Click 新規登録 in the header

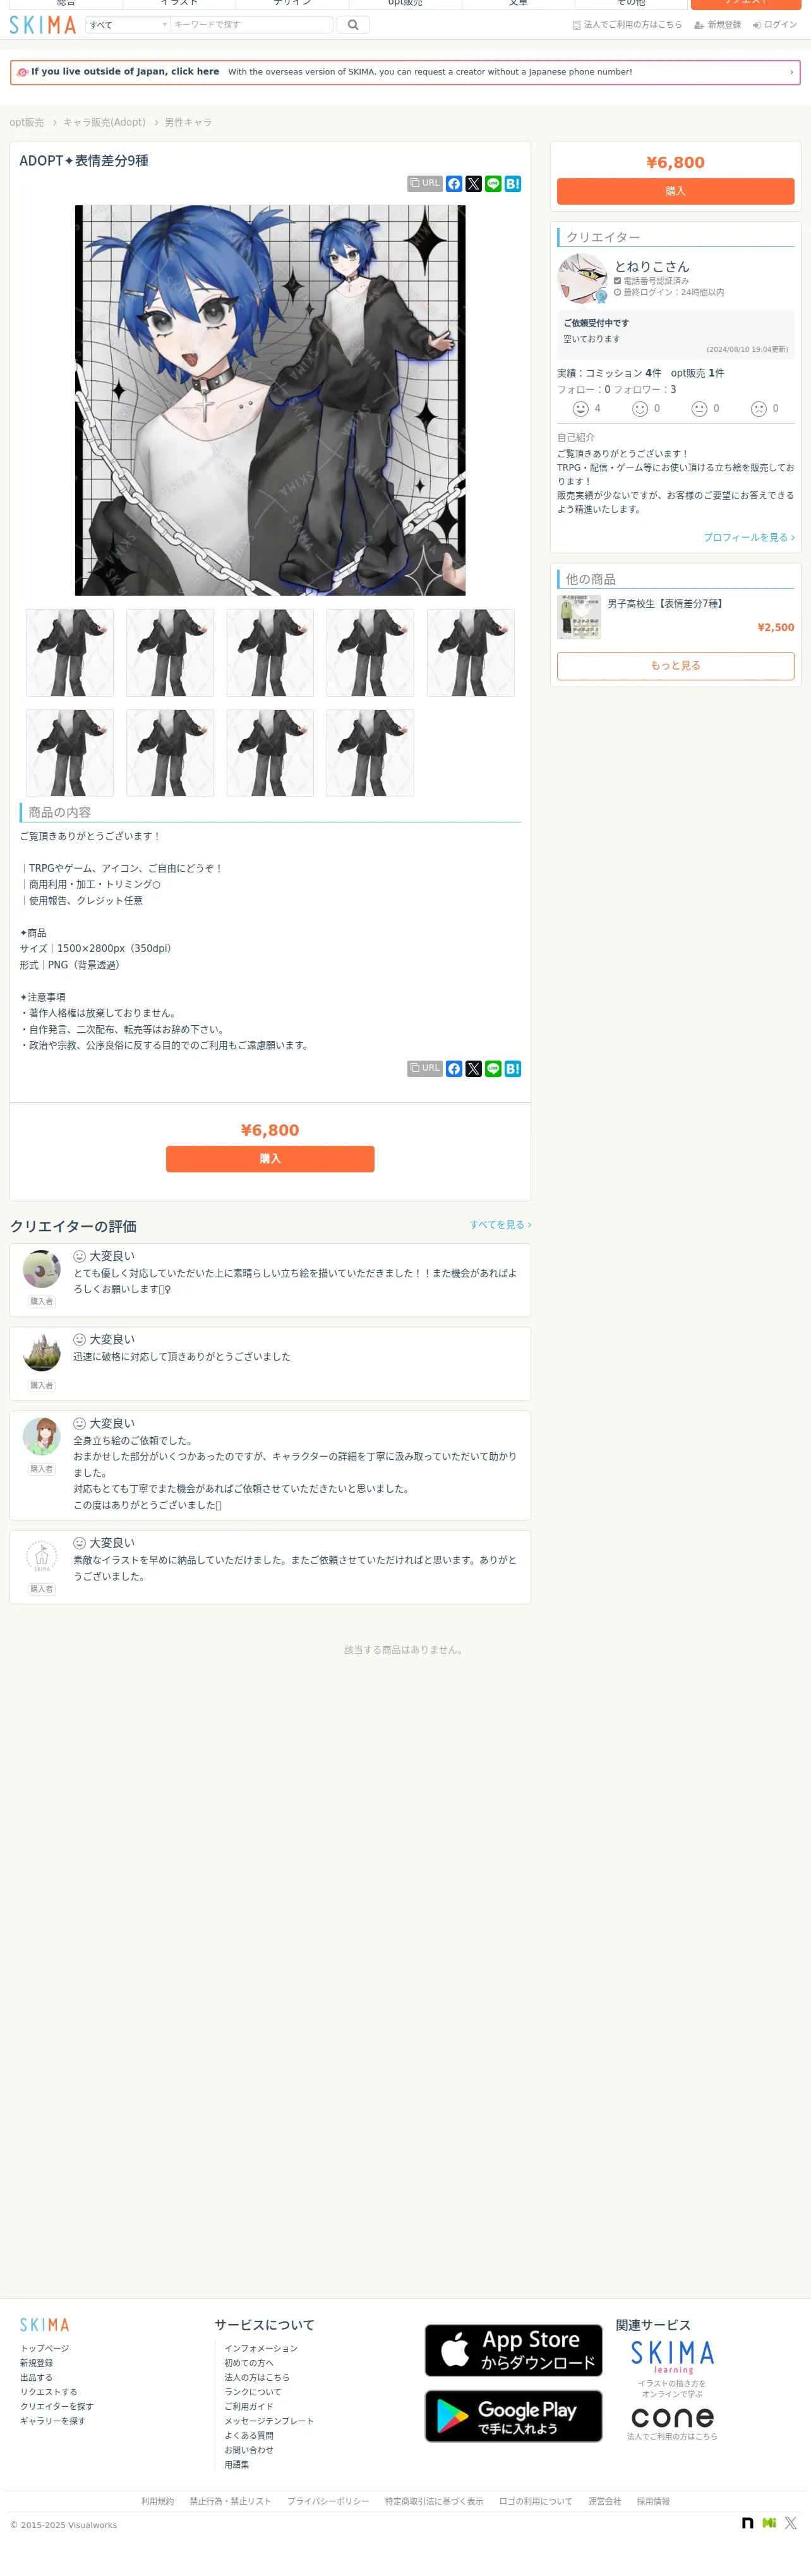pos(718,24)
